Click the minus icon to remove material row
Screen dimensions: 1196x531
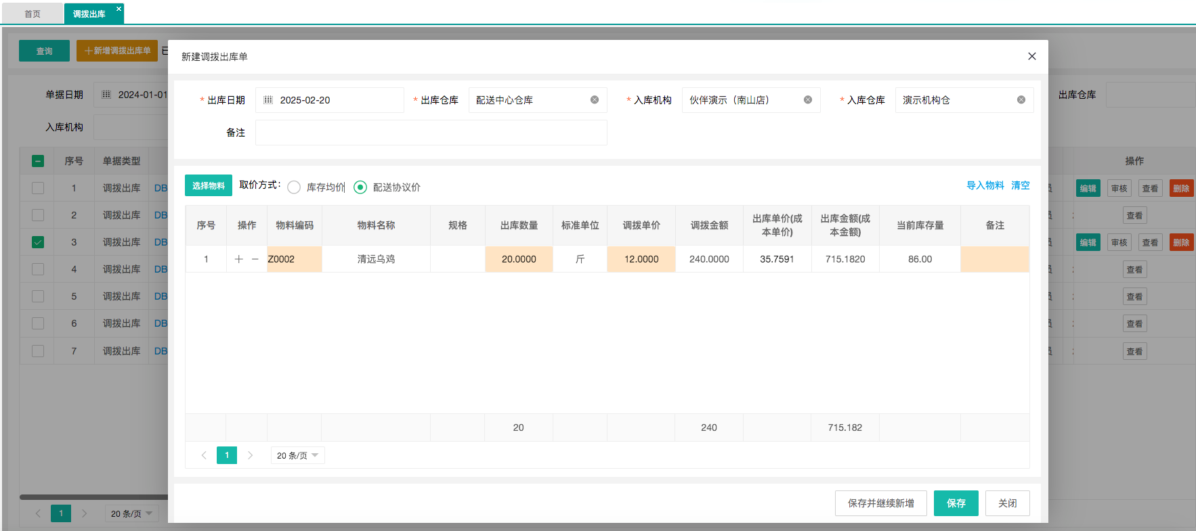coord(255,259)
